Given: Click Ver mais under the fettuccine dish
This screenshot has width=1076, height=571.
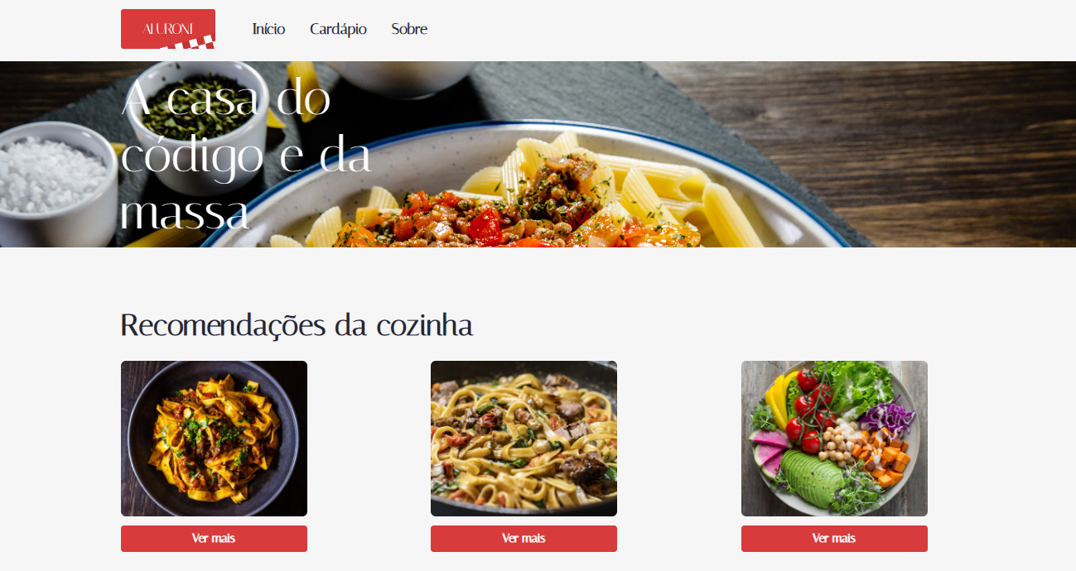Looking at the screenshot, I should click(x=524, y=539).
